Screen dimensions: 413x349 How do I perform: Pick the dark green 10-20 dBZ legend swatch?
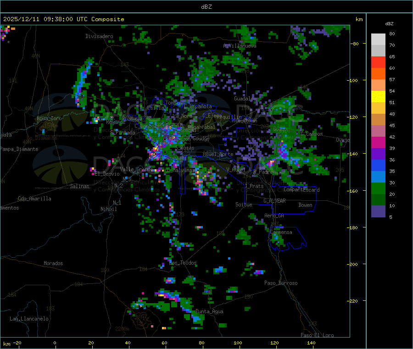click(378, 200)
